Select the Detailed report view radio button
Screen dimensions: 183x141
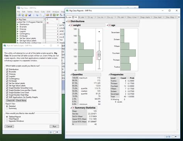click(7, 106)
